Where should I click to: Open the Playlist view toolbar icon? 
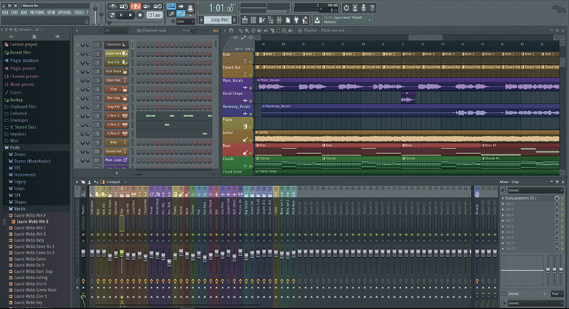pos(245,20)
